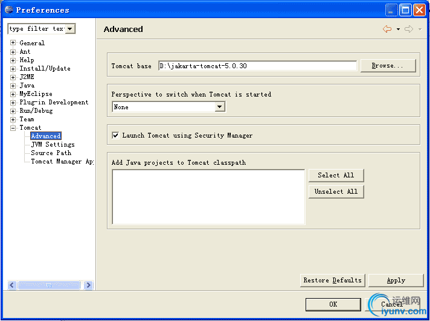Close the Preferences window
The height and width of the screenshot is (321, 430).
[419, 10]
